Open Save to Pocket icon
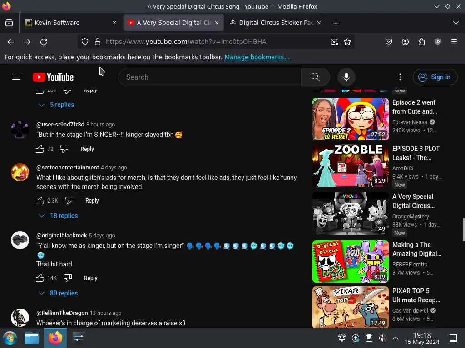 (389, 42)
